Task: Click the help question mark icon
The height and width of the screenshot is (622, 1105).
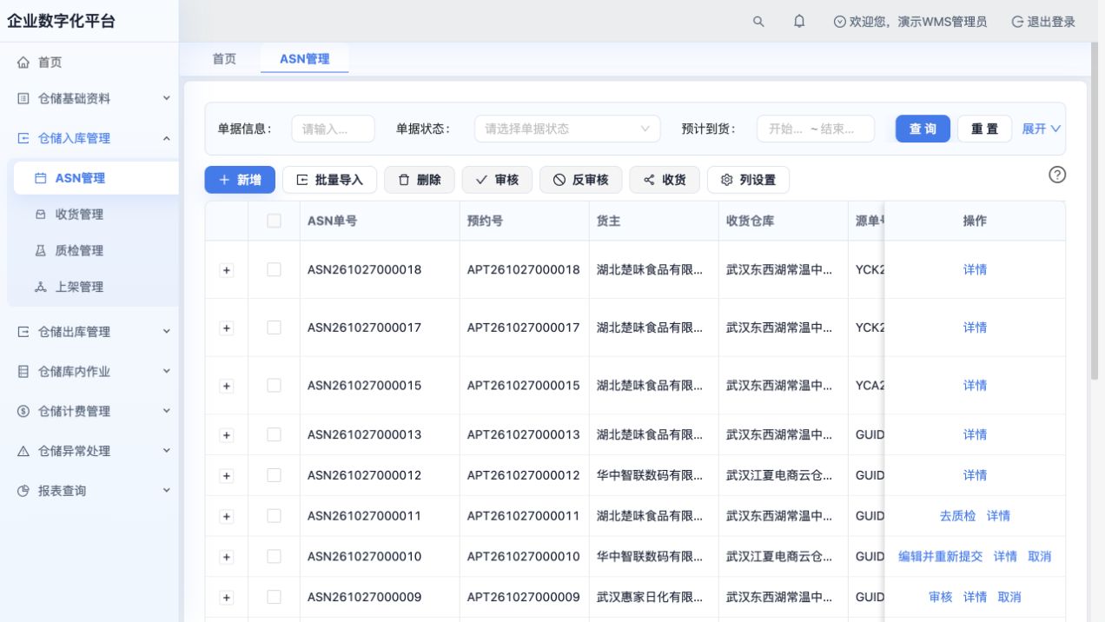Action: pyautogui.click(x=1057, y=175)
